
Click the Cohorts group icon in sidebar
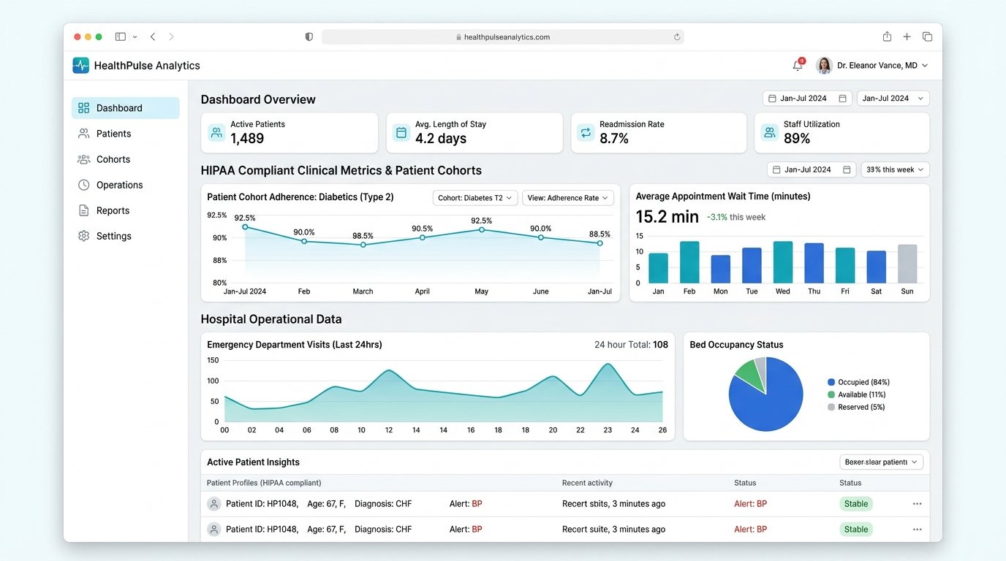pos(83,159)
